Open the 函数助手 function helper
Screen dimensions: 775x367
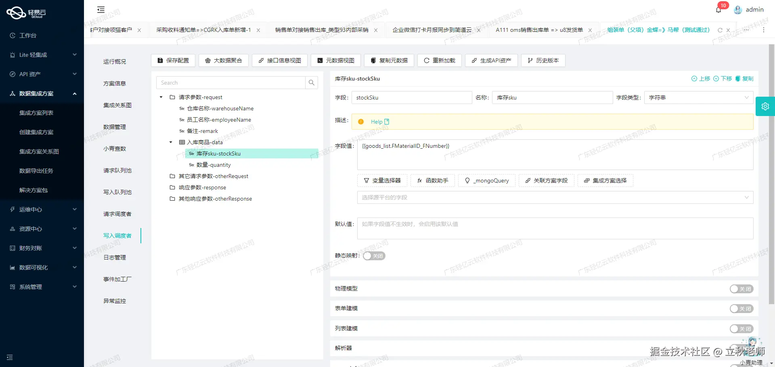click(x=432, y=180)
